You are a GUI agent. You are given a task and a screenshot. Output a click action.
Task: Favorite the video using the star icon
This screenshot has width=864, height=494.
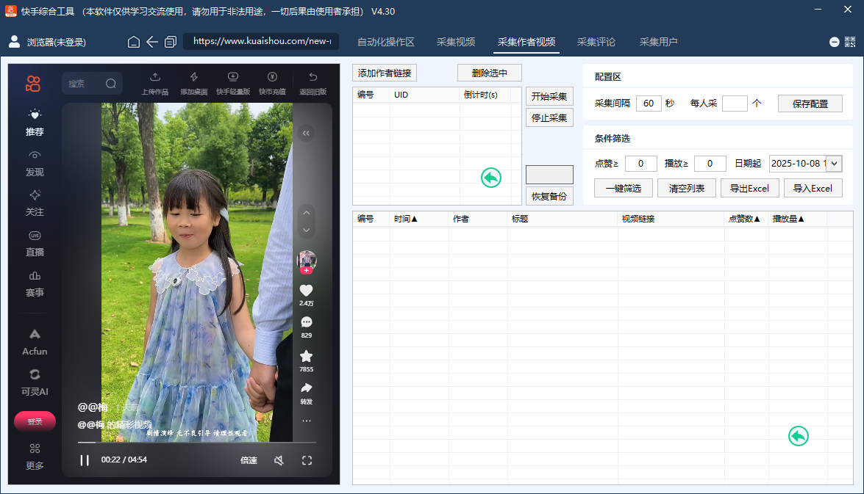coord(306,357)
